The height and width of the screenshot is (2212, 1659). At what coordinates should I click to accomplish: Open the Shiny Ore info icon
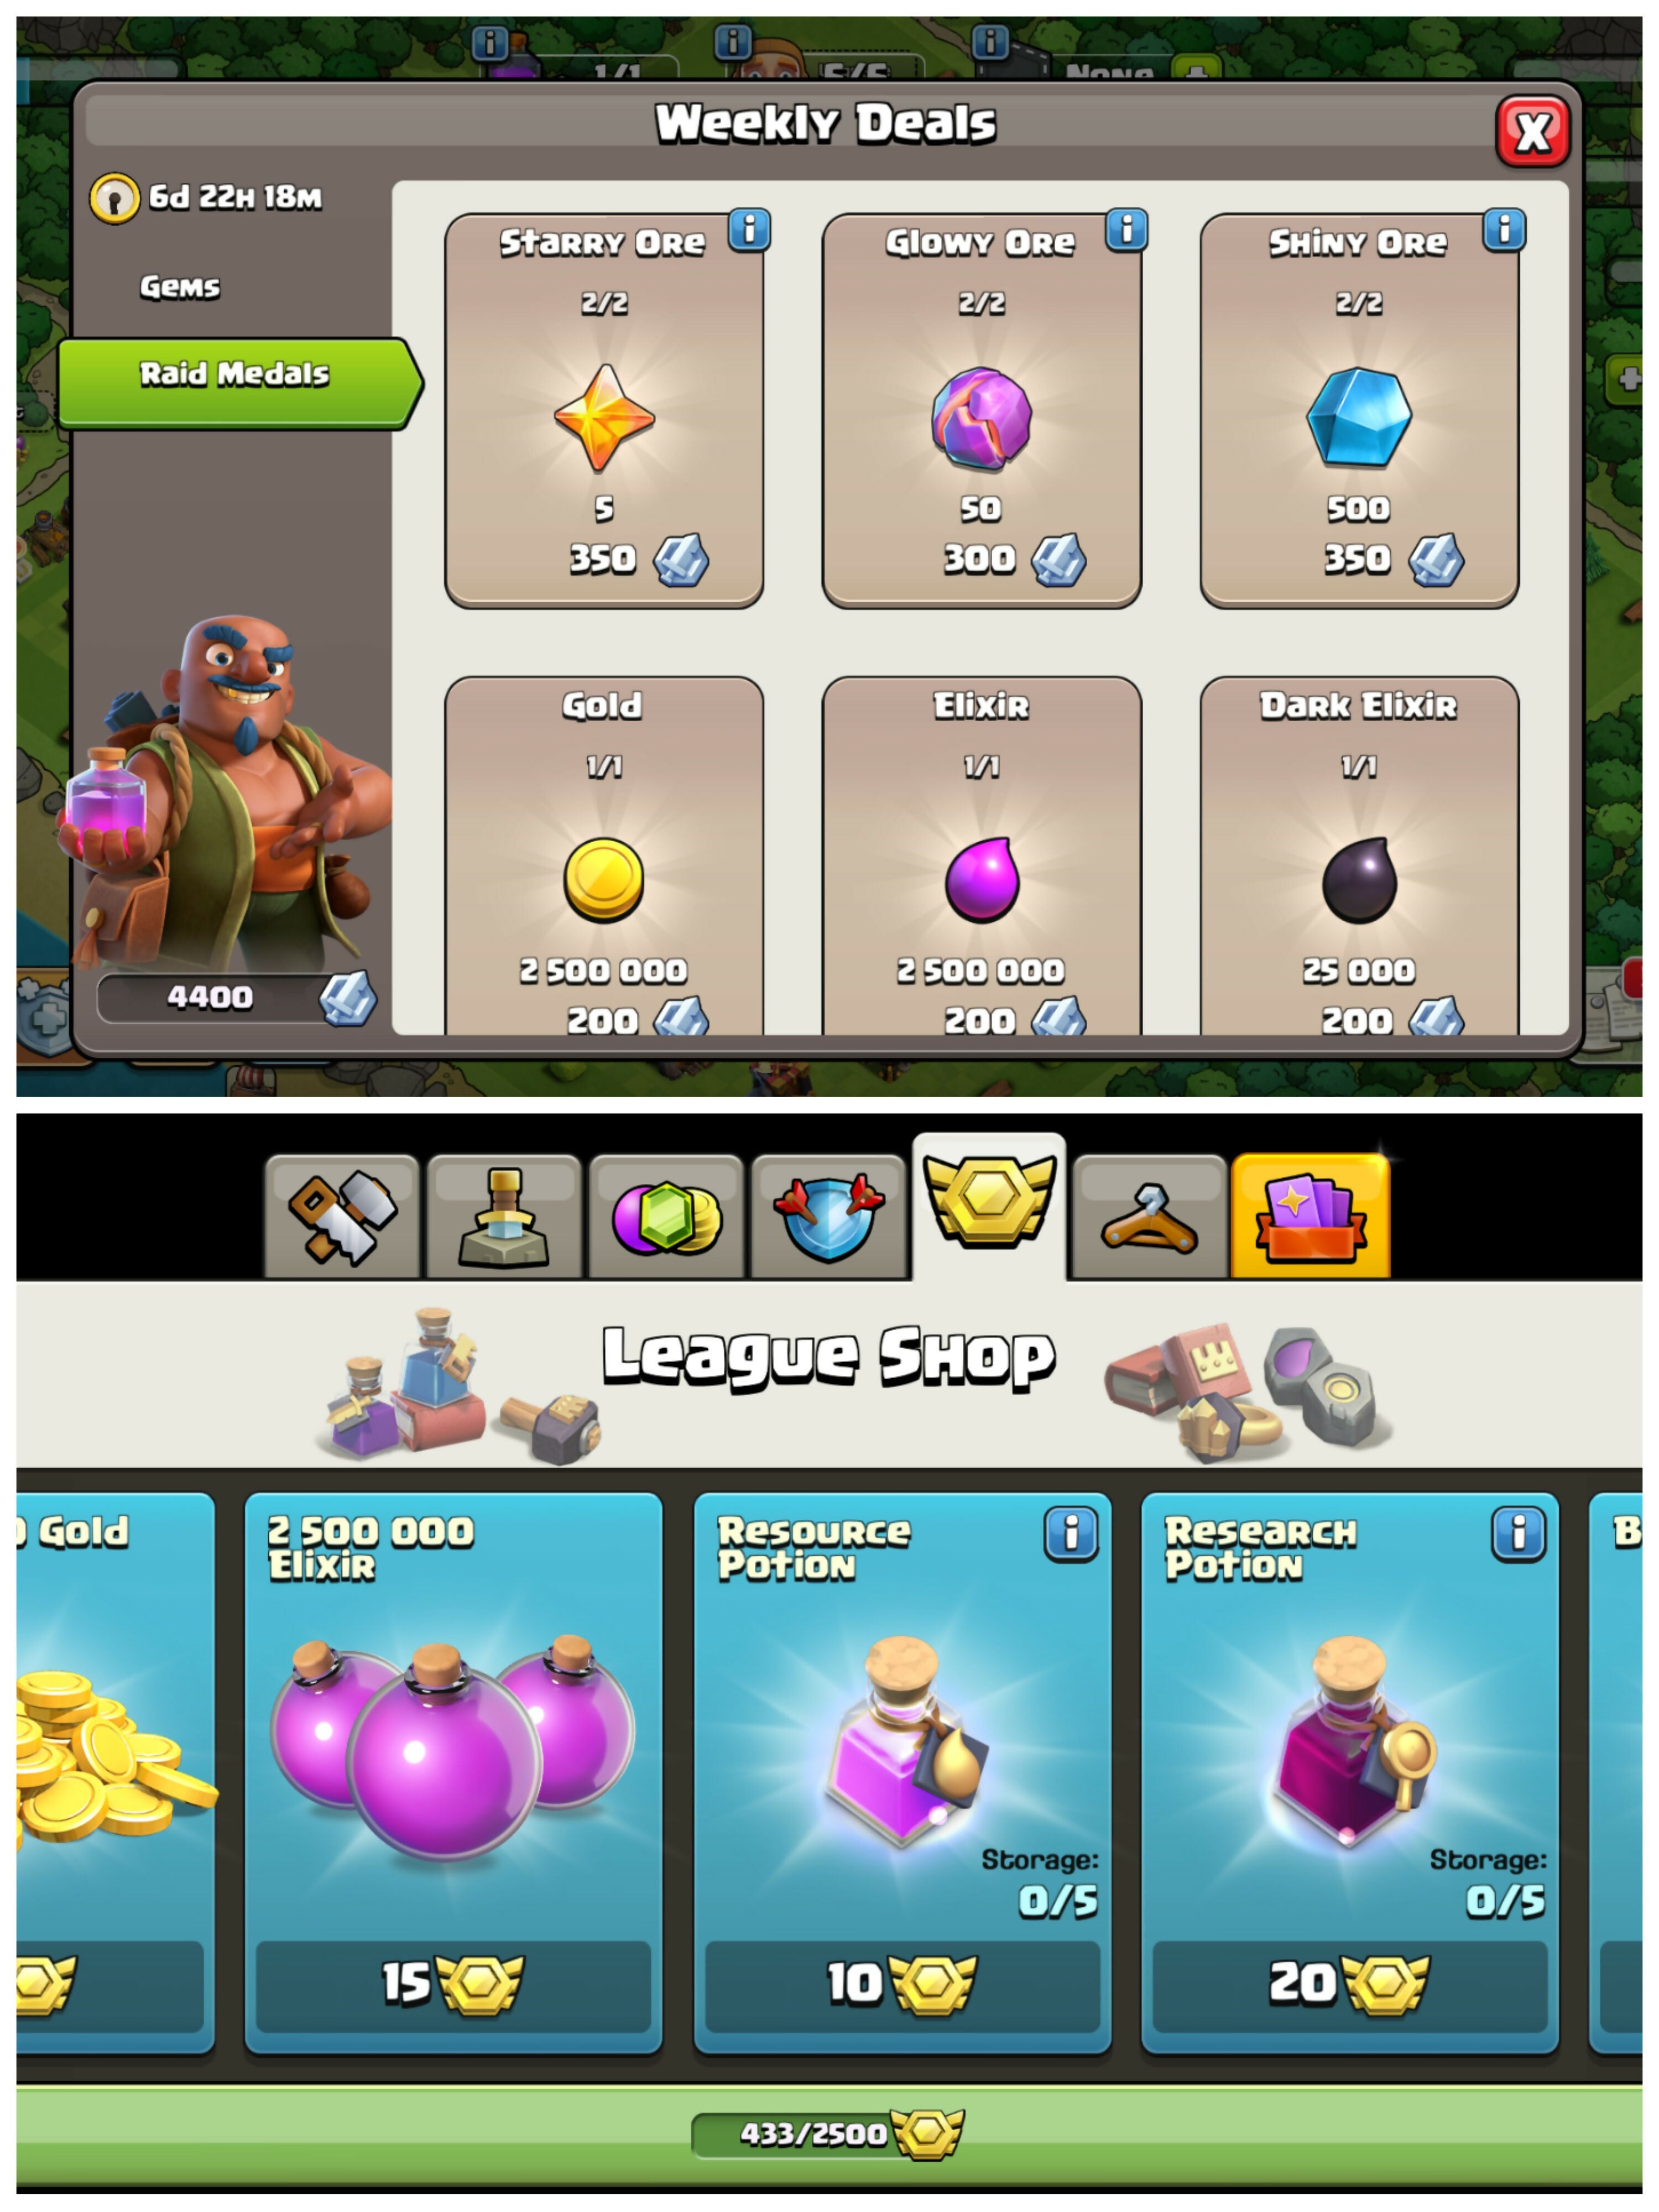coord(1504,230)
